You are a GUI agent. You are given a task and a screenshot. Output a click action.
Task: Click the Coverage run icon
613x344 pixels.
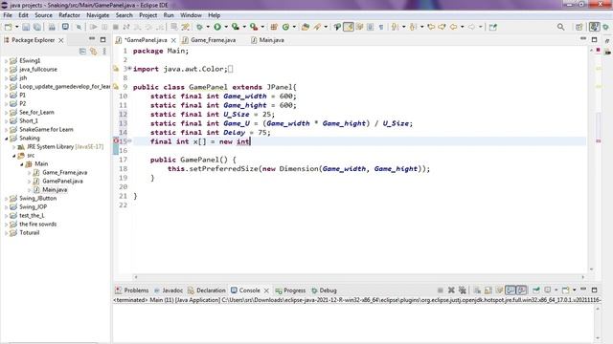[x=236, y=27]
